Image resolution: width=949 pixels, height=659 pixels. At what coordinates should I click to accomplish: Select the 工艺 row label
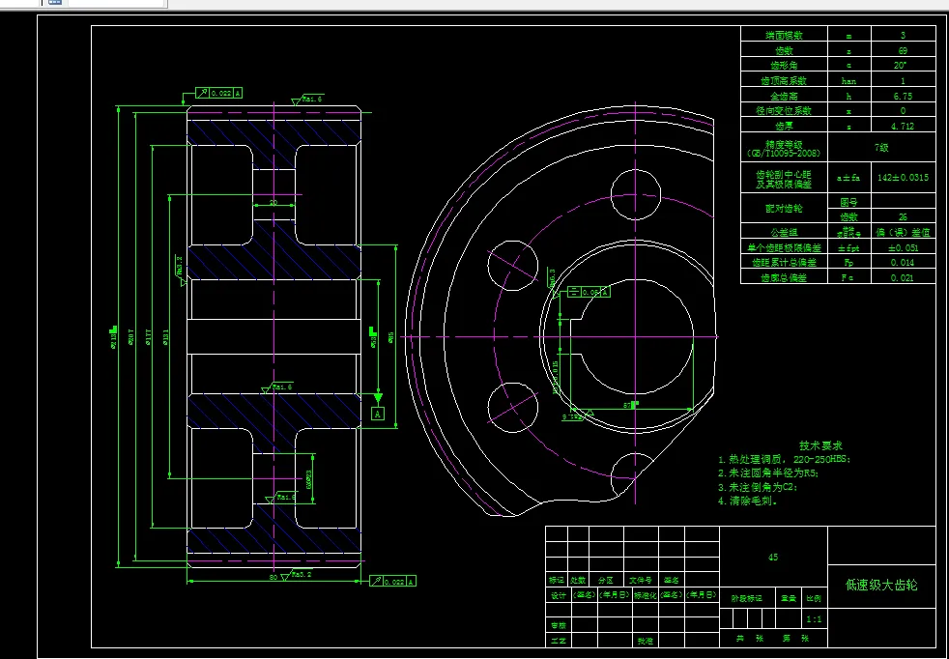pos(558,640)
